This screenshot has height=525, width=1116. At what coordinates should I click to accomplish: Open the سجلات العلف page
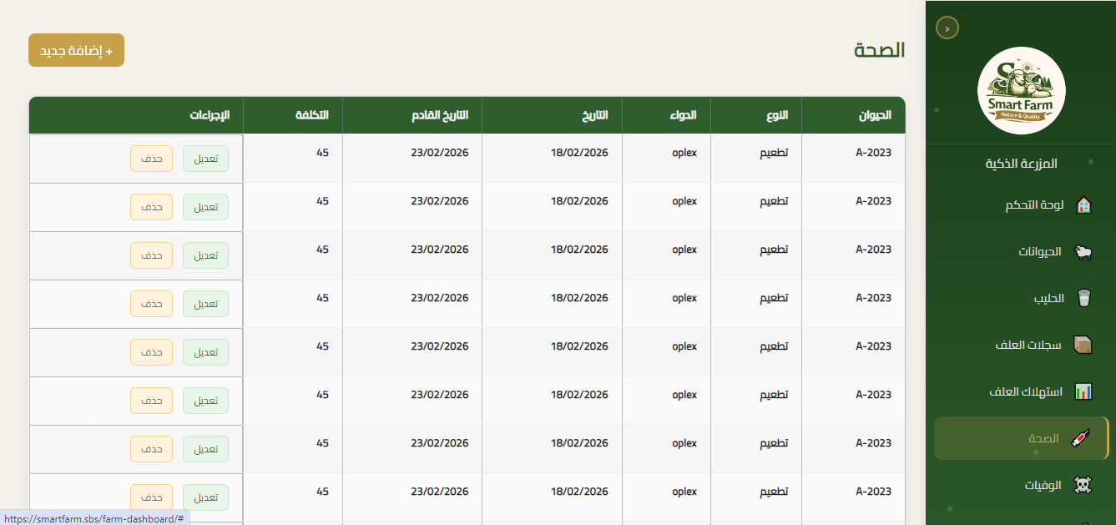point(1028,345)
